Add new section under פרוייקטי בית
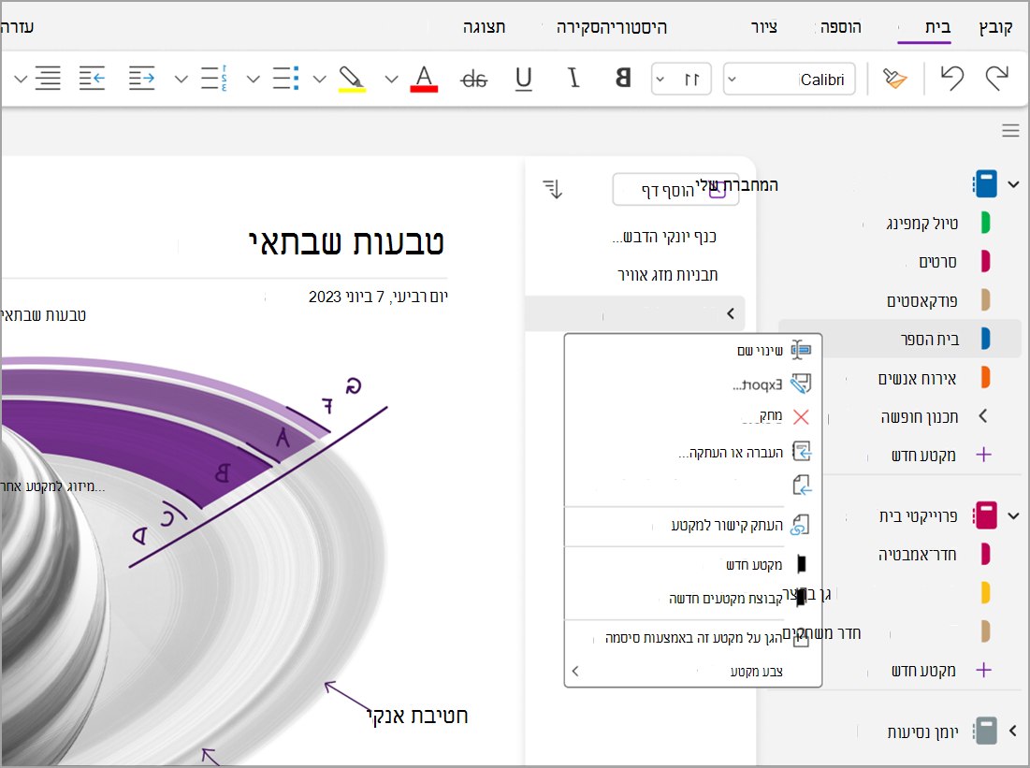 click(x=923, y=670)
